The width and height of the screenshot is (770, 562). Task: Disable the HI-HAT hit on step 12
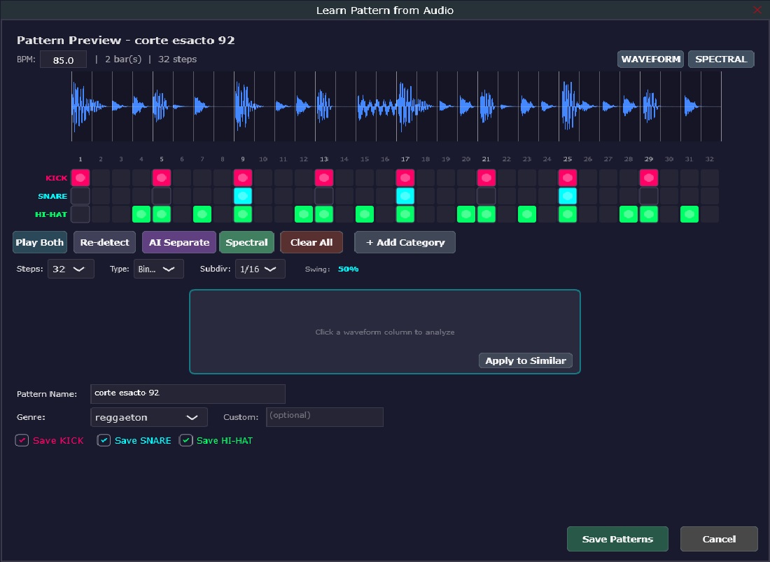[x=304, y=214]
